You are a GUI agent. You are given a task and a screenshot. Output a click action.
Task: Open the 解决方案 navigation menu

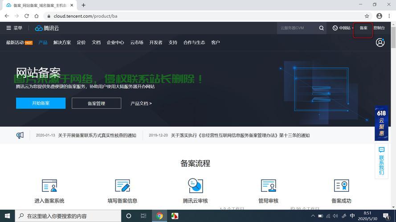(x=62, y=43)
